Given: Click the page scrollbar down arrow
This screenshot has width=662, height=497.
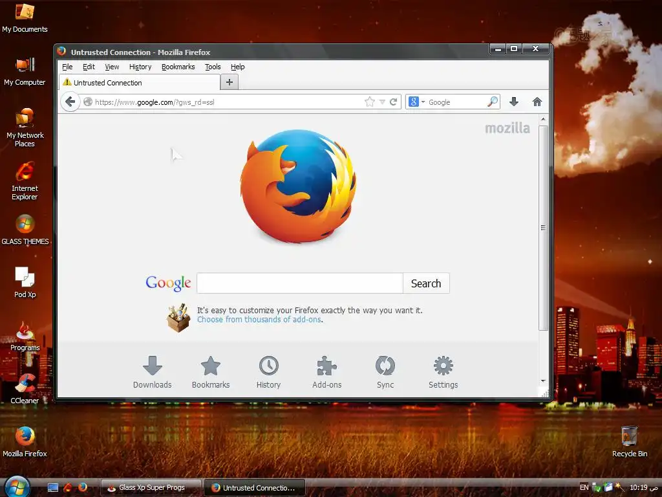Looking at the screenshot, I should point(543,381).
